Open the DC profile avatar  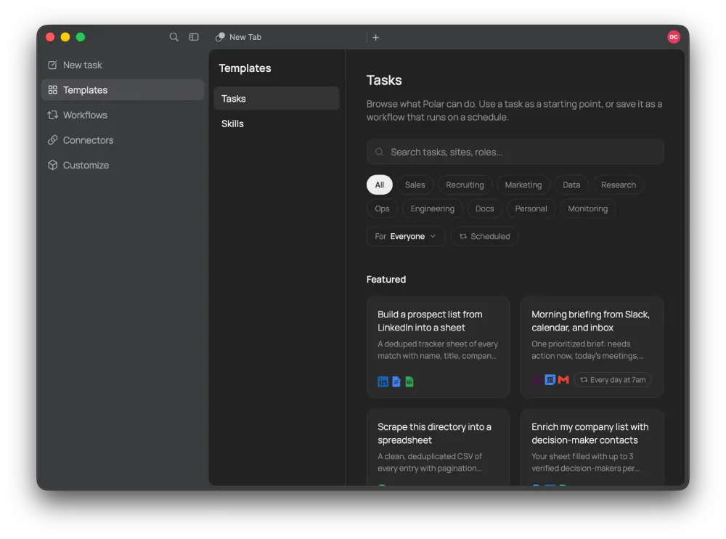click(x=674, y=37)
